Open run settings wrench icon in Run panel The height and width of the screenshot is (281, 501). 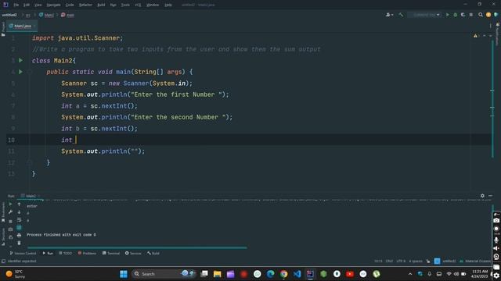10,212
